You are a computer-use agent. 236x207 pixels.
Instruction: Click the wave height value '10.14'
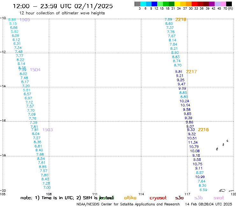[185, 105]
